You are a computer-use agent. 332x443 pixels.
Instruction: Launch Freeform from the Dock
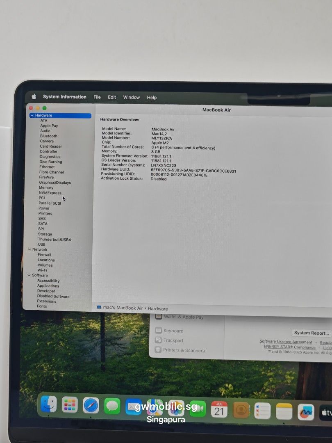point(306,412)
